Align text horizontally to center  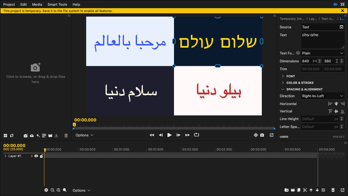336,104
